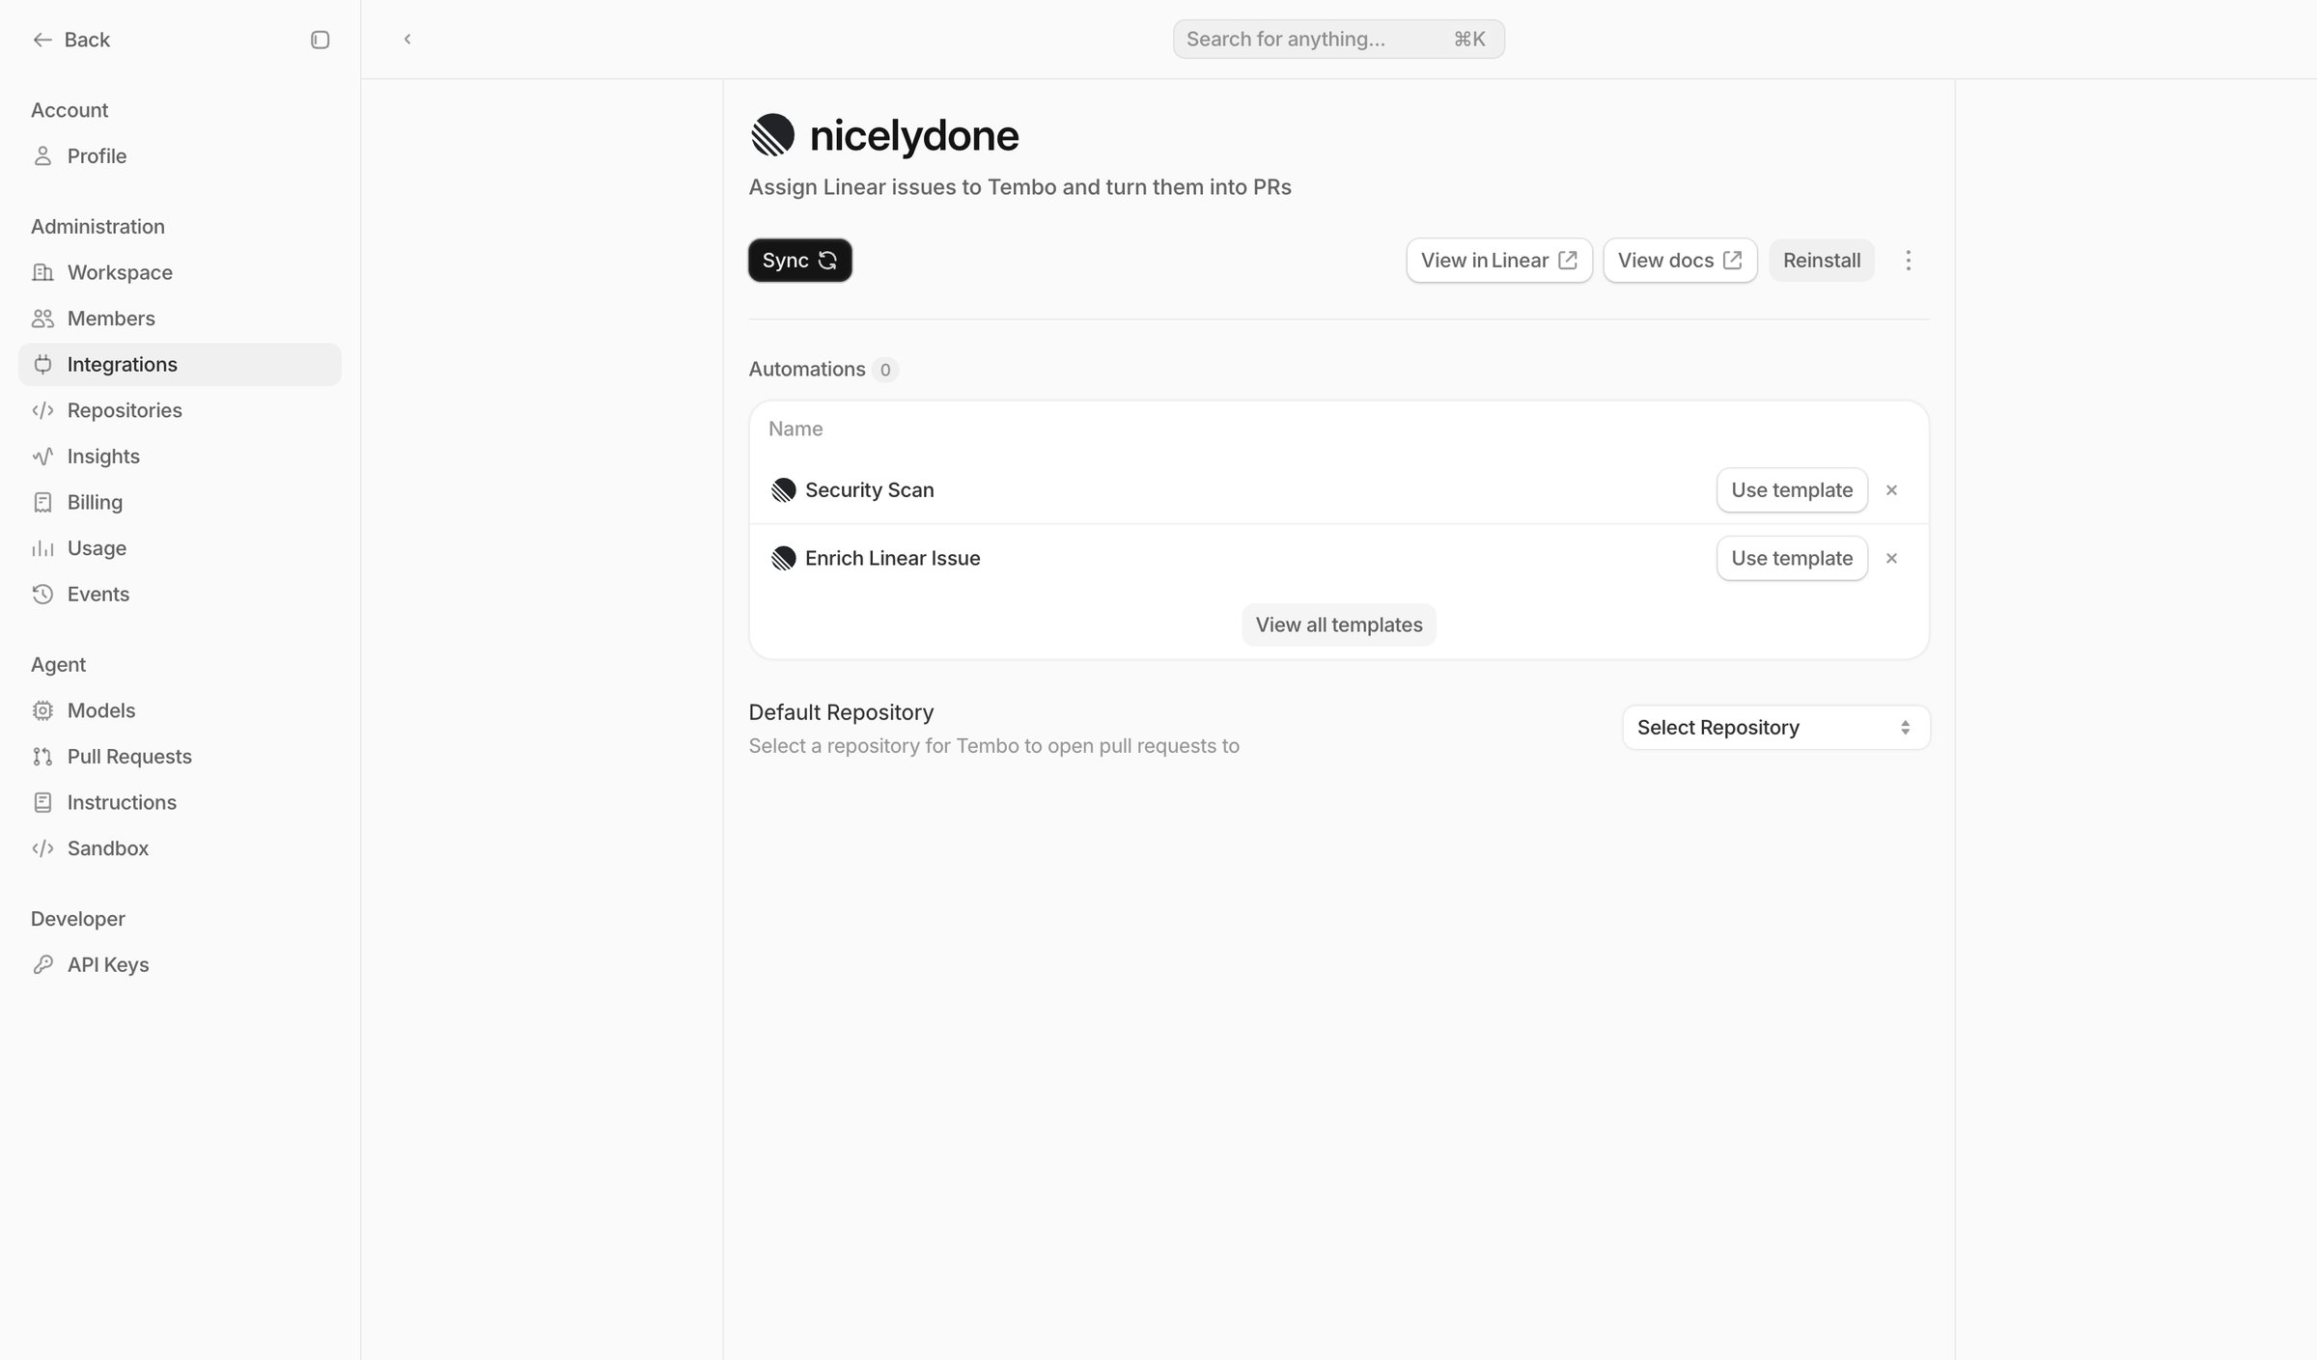Open View docs external link
2317x1360 pixels.
[x=1680, y=261]
